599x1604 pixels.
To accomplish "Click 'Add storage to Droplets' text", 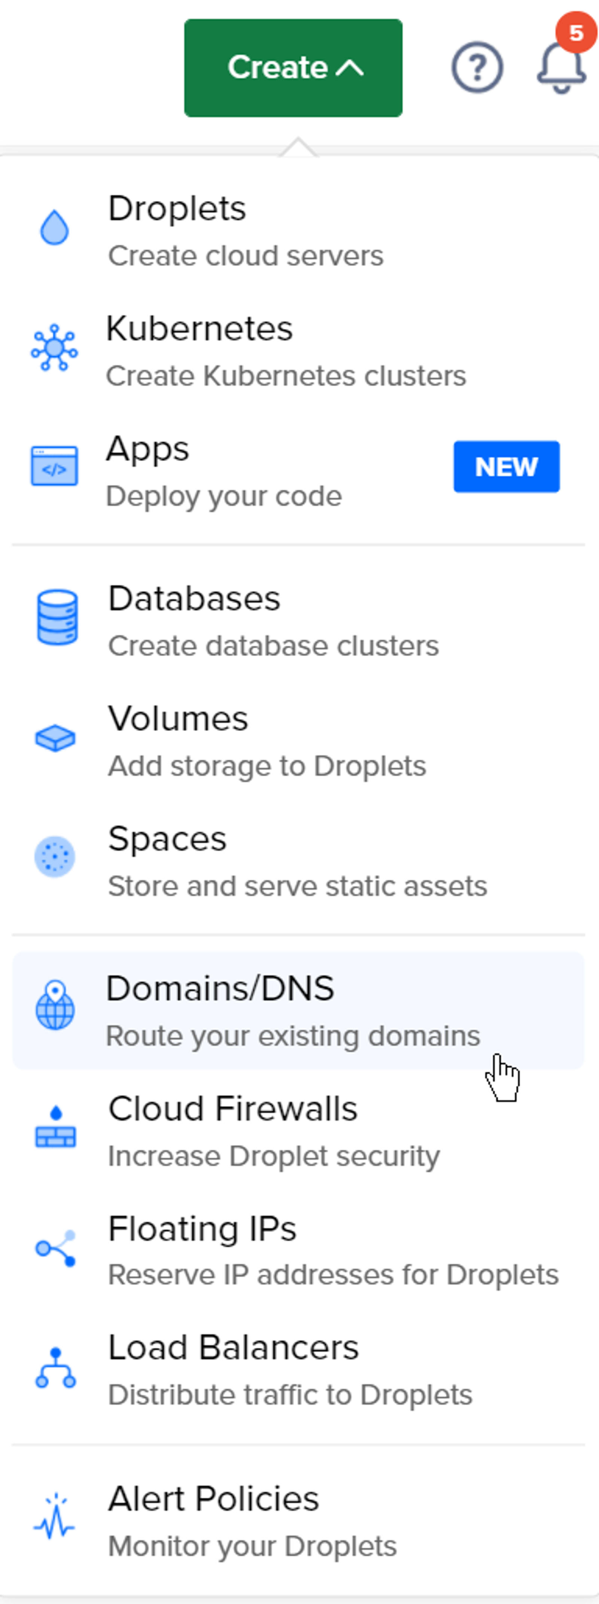I will click(267, 767).
